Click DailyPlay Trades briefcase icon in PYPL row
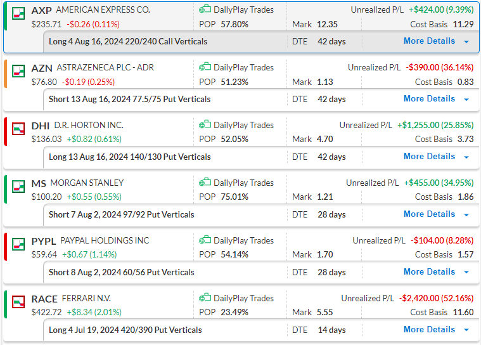The image size is (481, 345). pyautogui.click(x=205, y=240)
